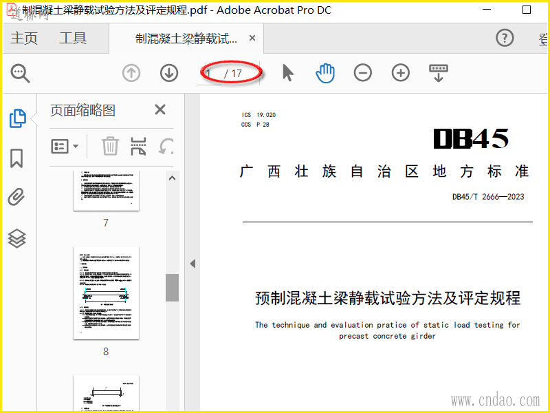Zoom in with the plus button
Viewport: 550px width, 413px height.
[x=401, y=73]
